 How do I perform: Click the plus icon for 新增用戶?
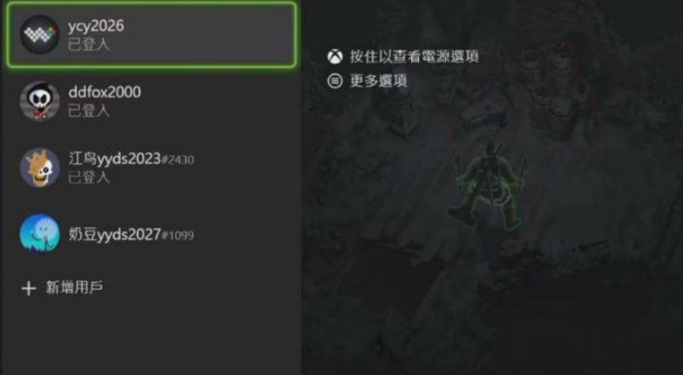pyautogui.click(x=29, y=288)
